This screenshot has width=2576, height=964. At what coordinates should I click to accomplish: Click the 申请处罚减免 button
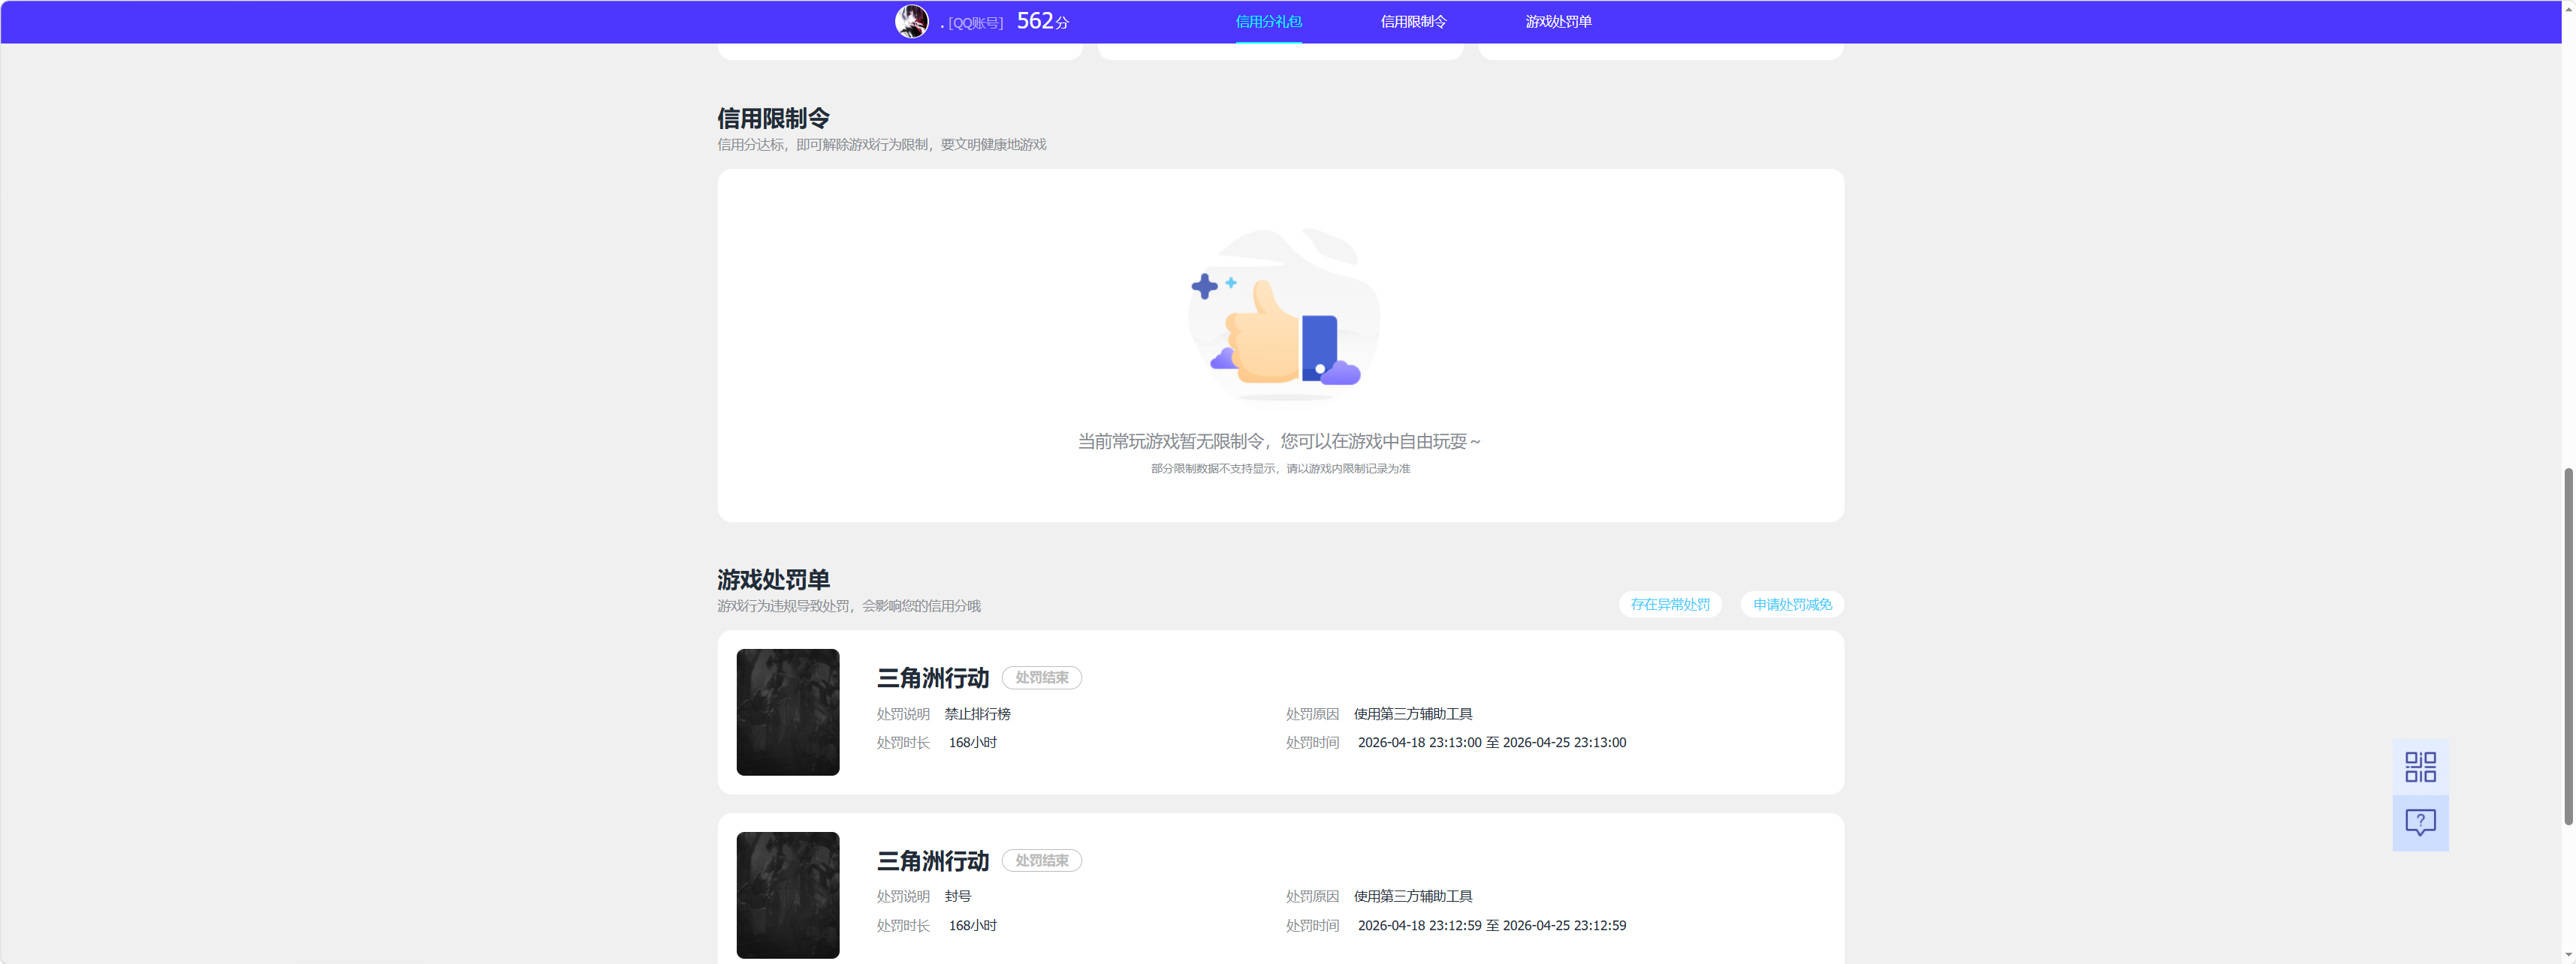click(1792, 605)
